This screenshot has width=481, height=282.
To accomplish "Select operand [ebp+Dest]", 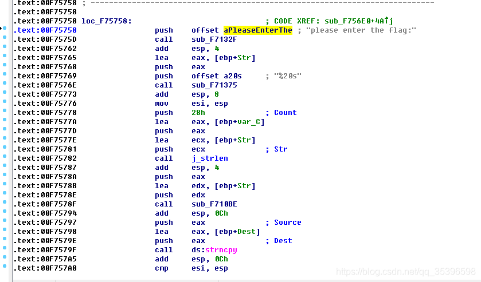I will click(237, 232).
